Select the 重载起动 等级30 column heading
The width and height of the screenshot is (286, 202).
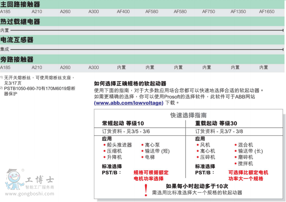coord(216,123)
